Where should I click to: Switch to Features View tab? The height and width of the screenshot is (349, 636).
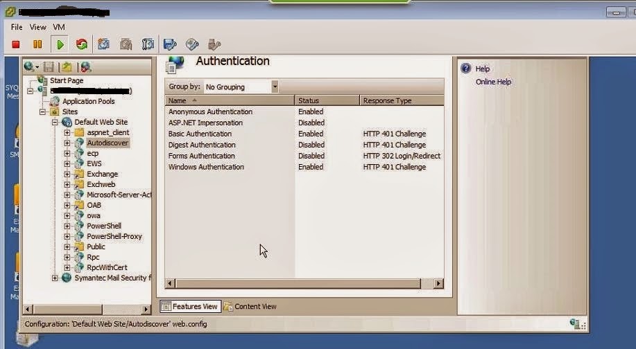(x=190, y=307)
